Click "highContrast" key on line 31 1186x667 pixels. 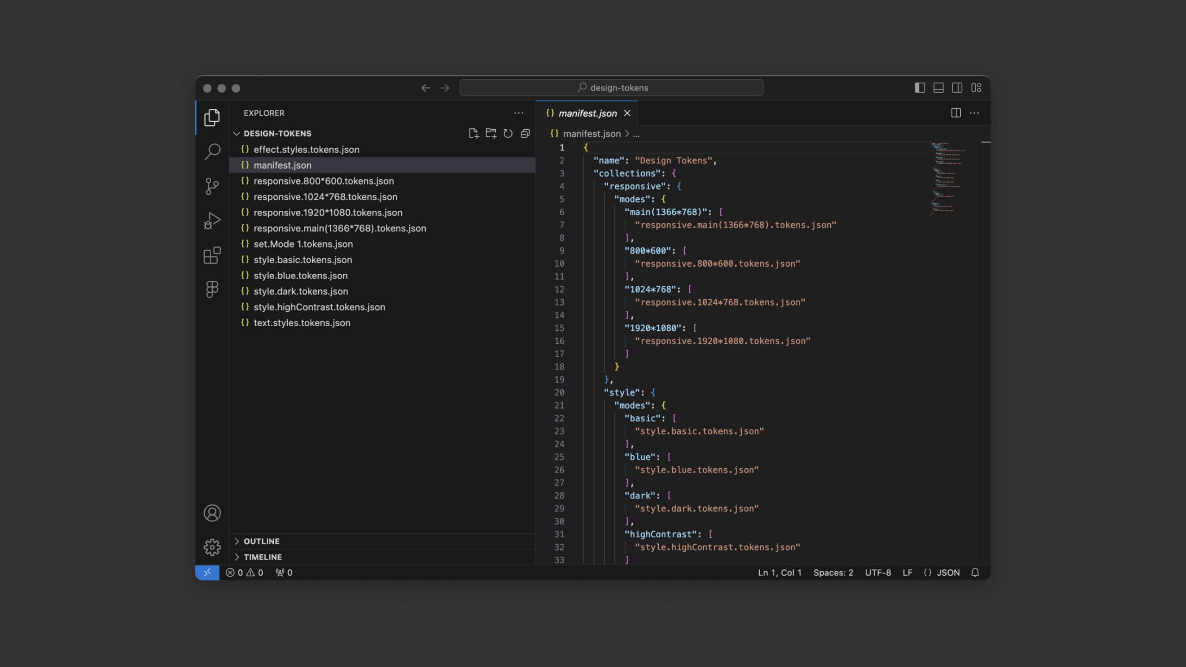pos(660,534)
